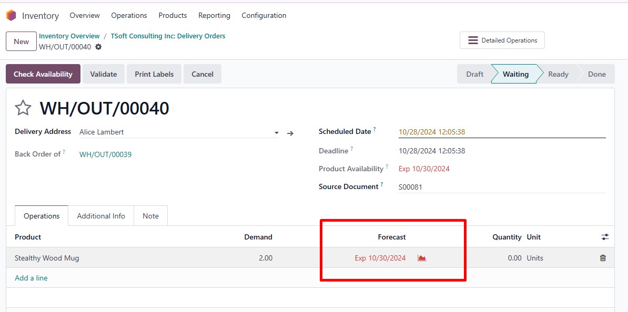Delete the Stealthy Wood Mug line via trash
Screen dimensions: 628x312
point(603,258)
